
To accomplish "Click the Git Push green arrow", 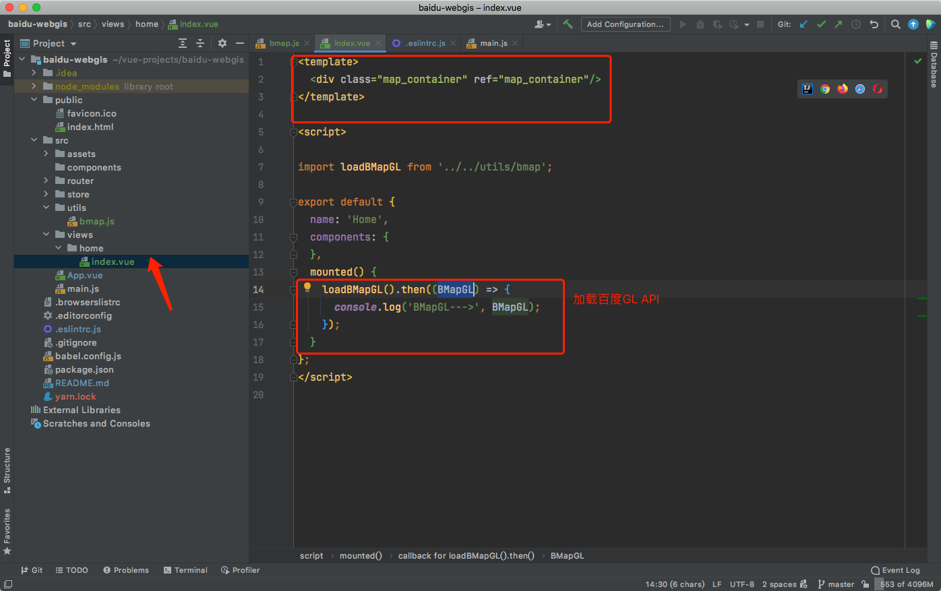I will pyautogui.click(x=838, y=24).
